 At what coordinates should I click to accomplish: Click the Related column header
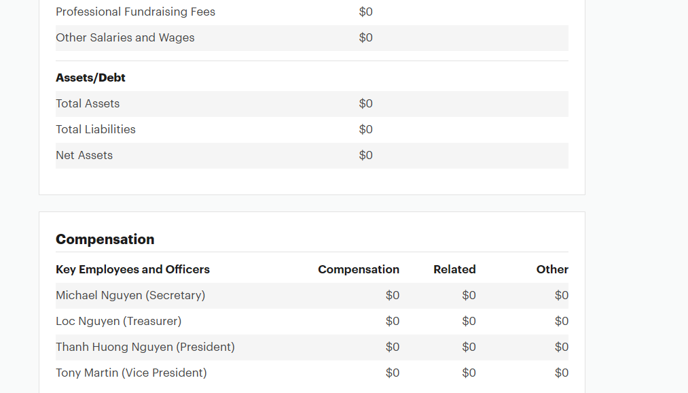(x=454, y=269)
